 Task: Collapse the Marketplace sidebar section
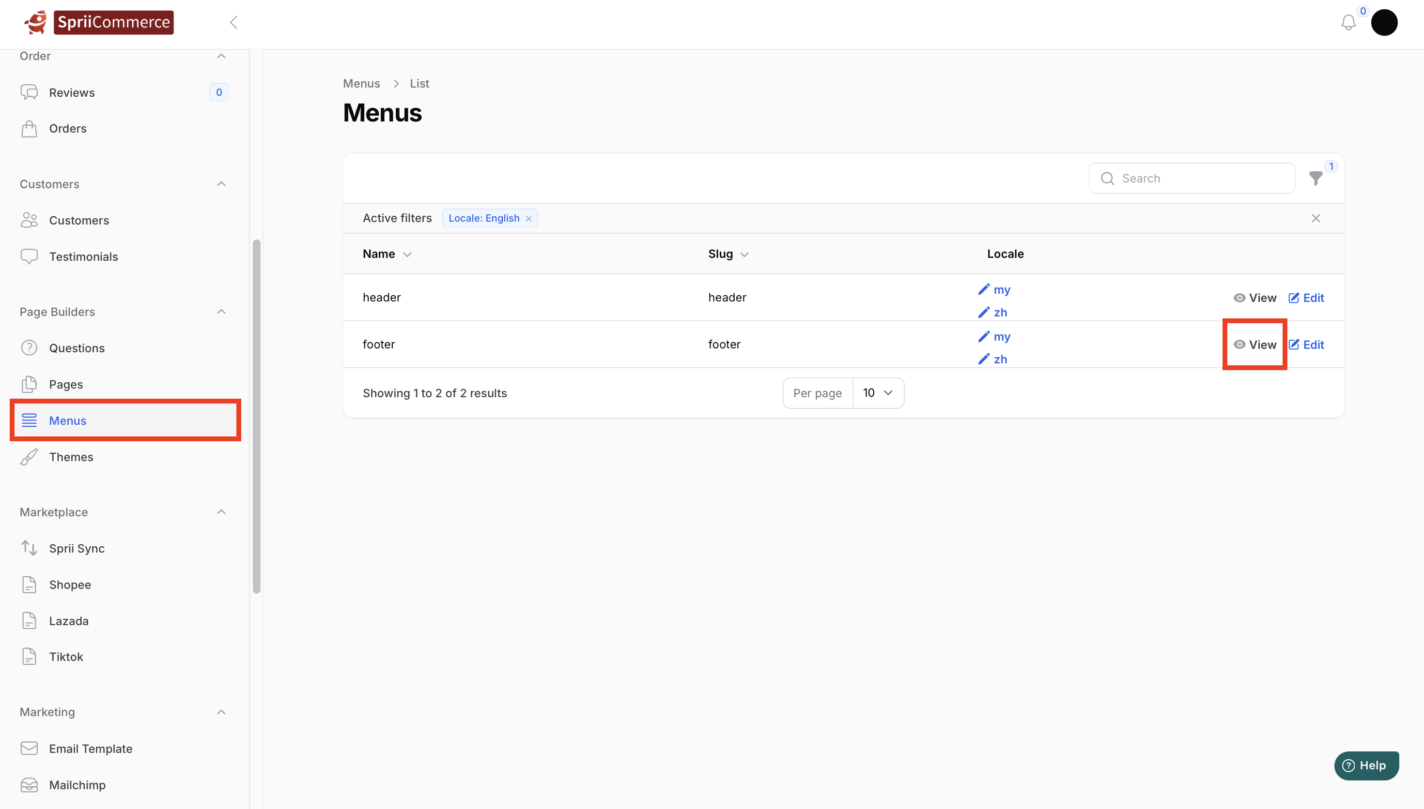221,512
